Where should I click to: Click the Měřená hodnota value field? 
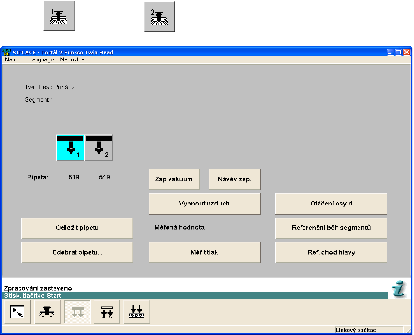click(x=242, y=228)
